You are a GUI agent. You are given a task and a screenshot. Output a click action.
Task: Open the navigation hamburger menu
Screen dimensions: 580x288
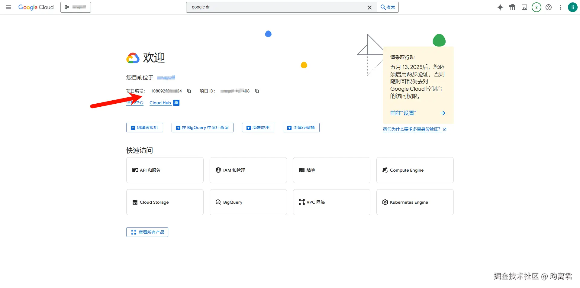[8, 7]
